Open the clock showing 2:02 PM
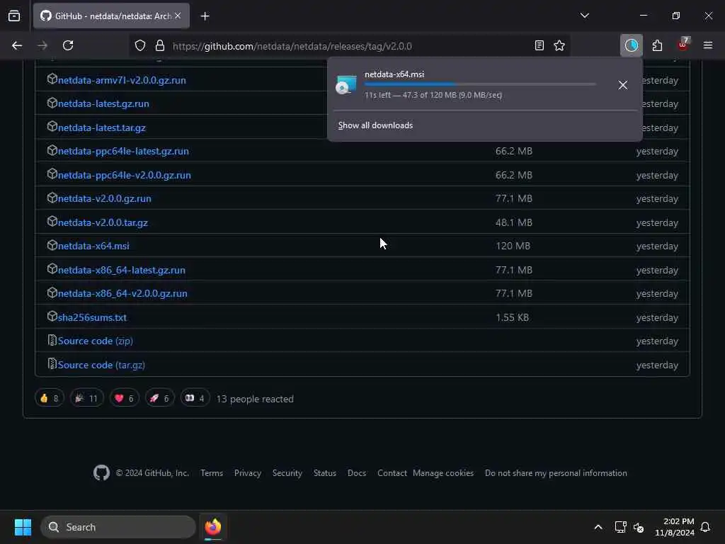Viewport: 725px width, 544px height. pos(675,527)
